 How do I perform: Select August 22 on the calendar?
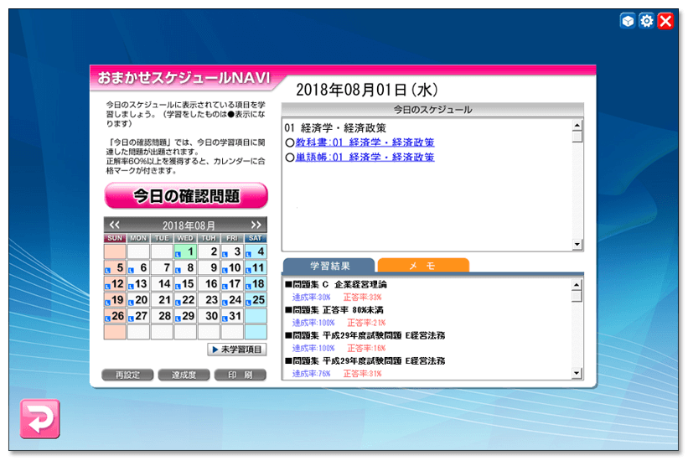(x=185, y=300)
